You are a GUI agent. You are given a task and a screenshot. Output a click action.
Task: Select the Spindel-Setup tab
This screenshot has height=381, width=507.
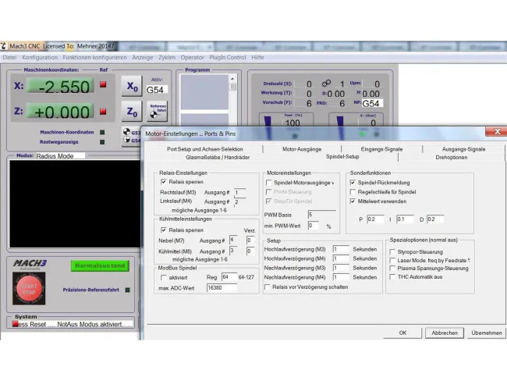(342, 157)
